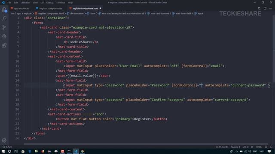Open File Explorer from taskbar
Screen dimensions: 275x154
click(36, 151)
